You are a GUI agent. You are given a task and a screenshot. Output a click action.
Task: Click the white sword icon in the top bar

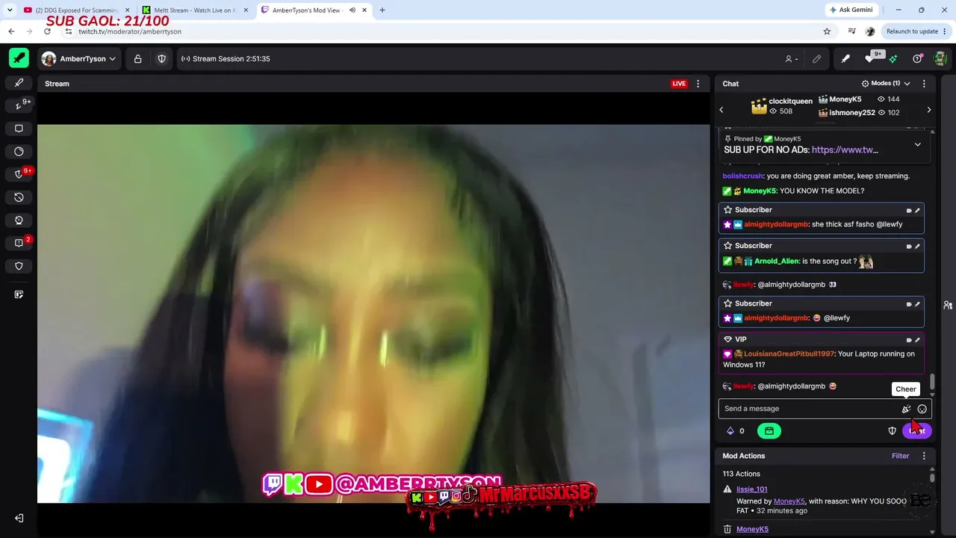(845, 59)
